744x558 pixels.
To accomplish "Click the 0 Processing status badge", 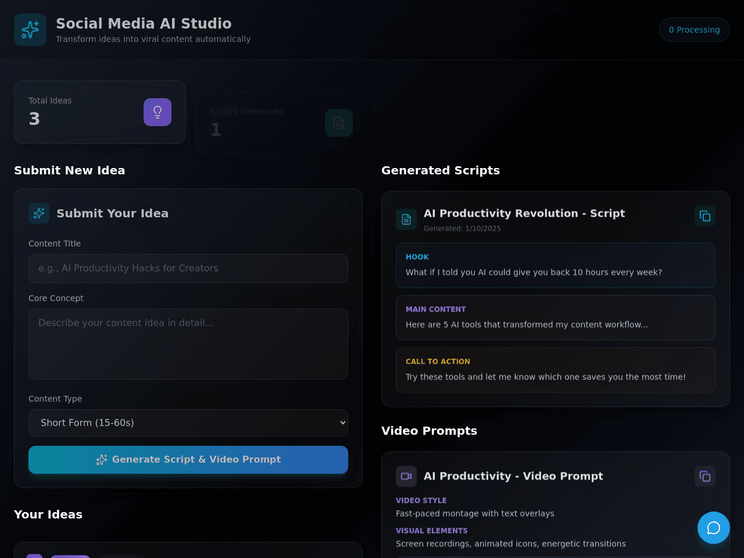I will point(695,30).
